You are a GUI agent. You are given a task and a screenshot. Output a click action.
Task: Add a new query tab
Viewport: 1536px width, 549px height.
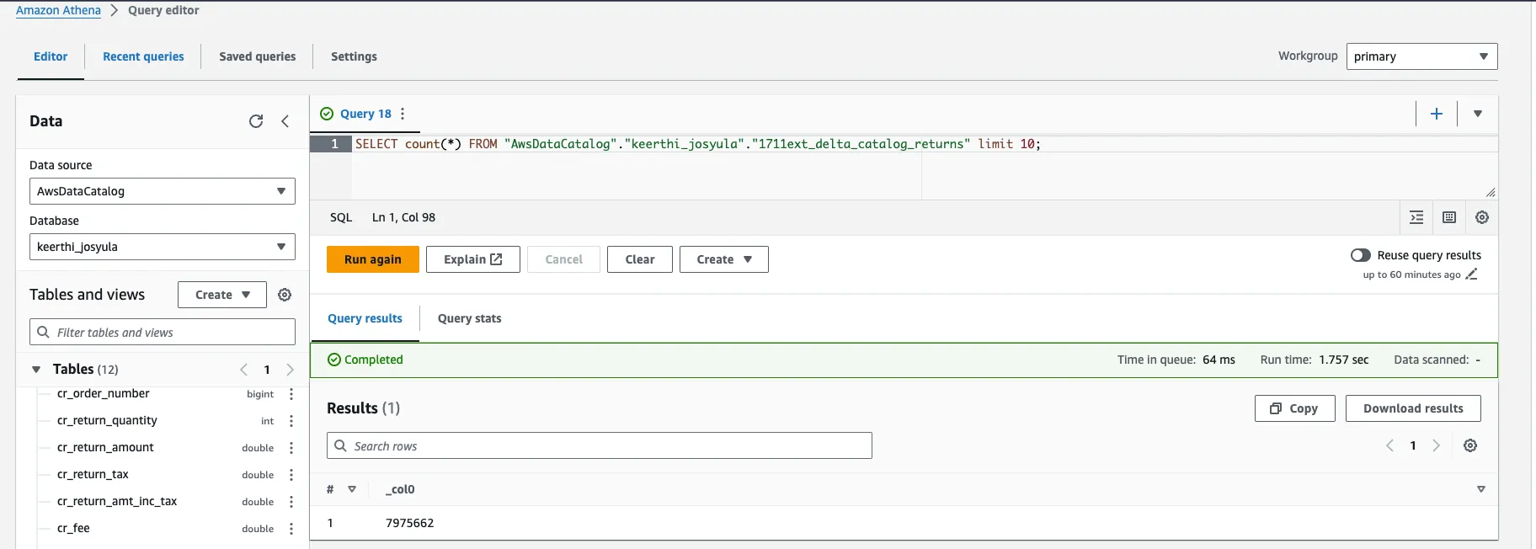1437,114
